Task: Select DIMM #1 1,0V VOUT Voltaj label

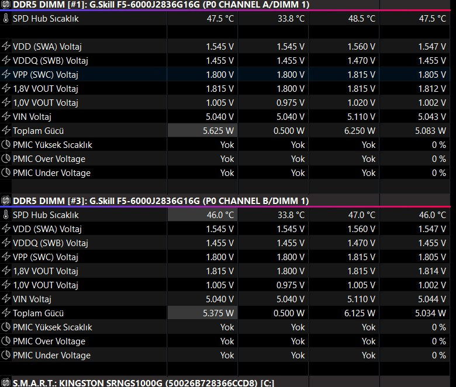Action: point(46,103)
